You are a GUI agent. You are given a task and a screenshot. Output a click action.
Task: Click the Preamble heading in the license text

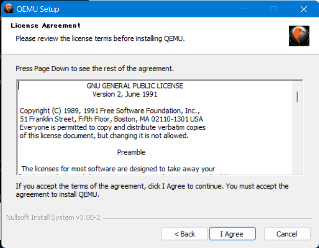pos(131,152)
